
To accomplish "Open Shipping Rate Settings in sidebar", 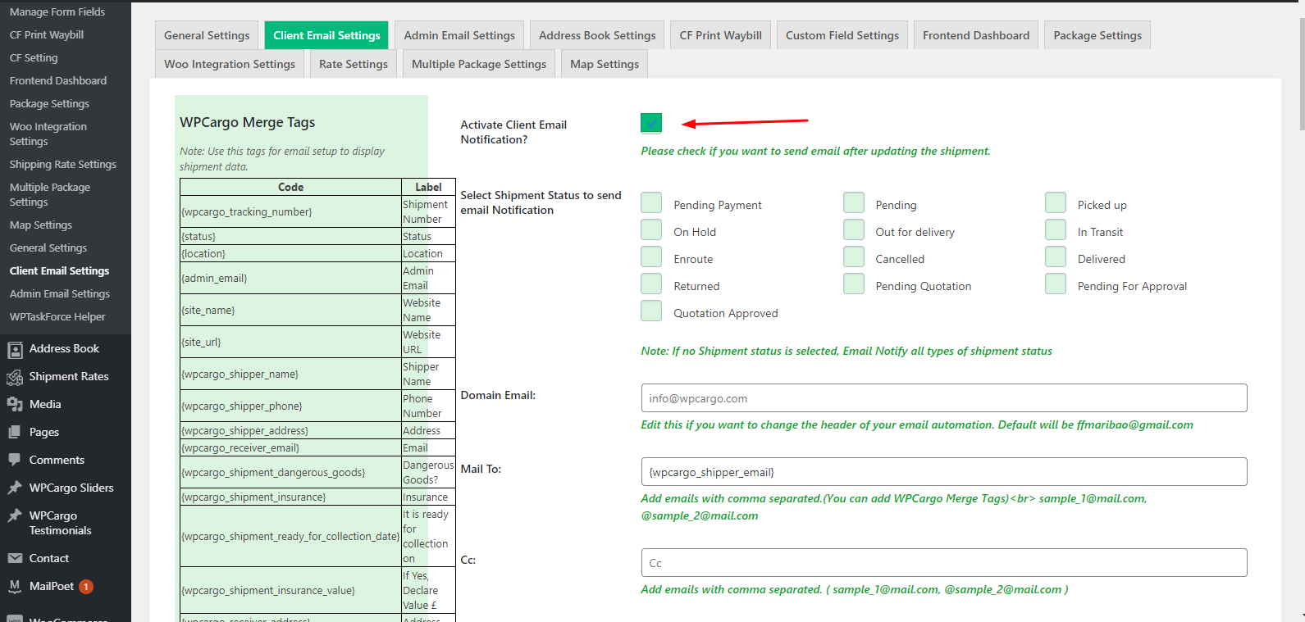I will 63,165.
